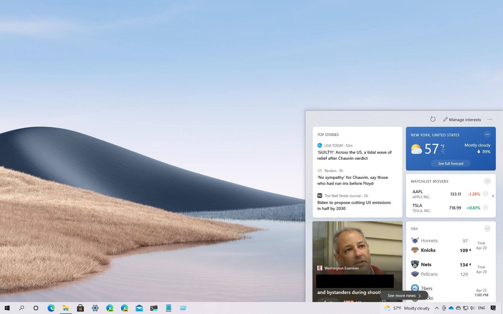Viewport: 503px width, 314px height.
Task: Expand the watchlist to show more stocks
Action: coord(493,196)
